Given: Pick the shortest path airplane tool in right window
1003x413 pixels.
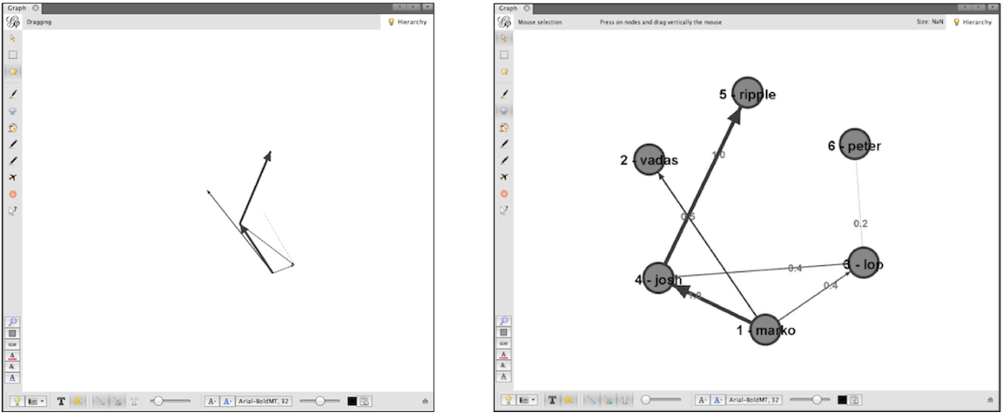Looking at the screenshot, I should point(505,177).
